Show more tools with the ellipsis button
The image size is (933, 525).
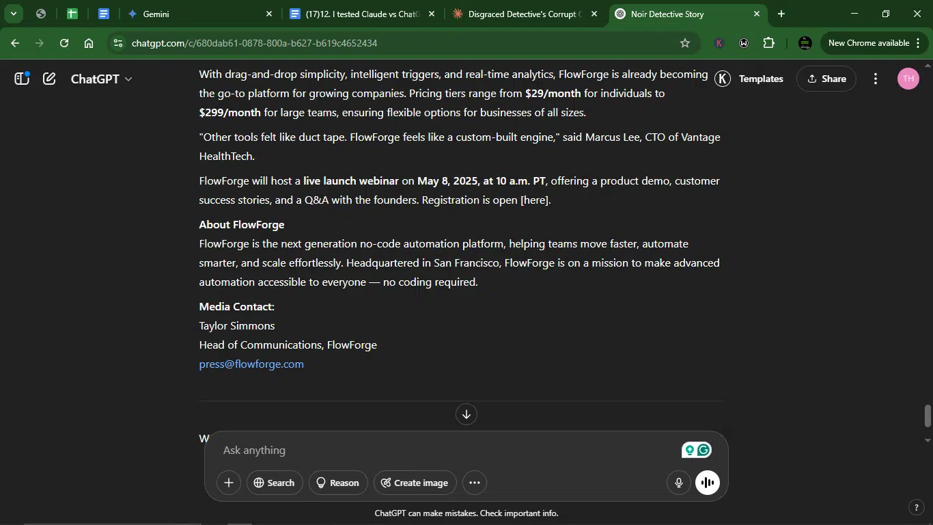475,483
